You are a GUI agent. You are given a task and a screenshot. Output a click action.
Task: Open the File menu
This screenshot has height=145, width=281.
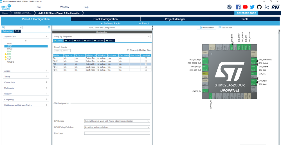coord(39,7)
